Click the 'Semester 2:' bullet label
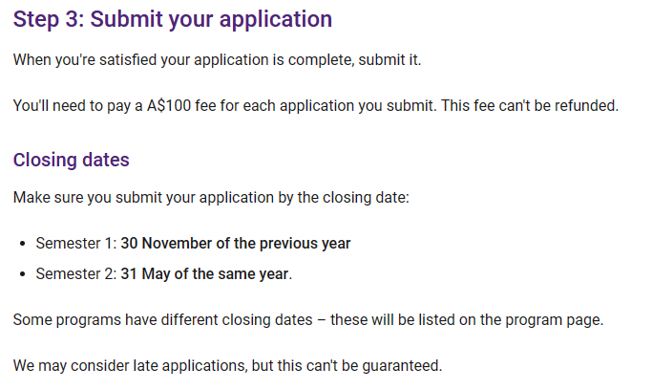Viewport: 652px width, 390px height. 76,274
